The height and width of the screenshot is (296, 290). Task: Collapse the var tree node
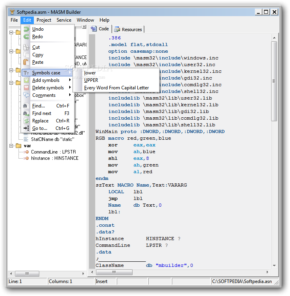pyautogui.click(x=11, y=146)
